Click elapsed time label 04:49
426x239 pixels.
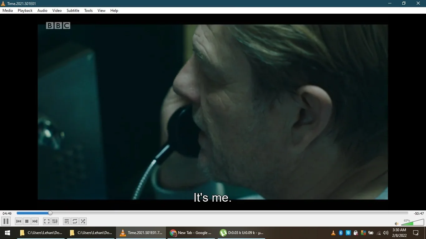click(7, 213)
